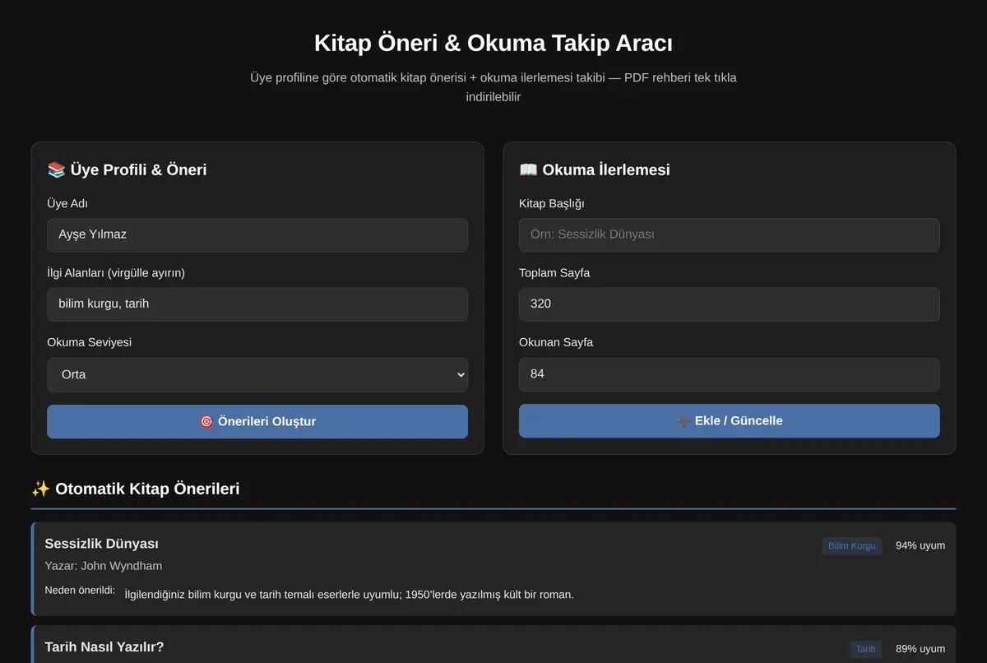This screenshot has height=663, width=987.
Task: Click the Yazar: John Wyndham text
Action: [104, 566]
